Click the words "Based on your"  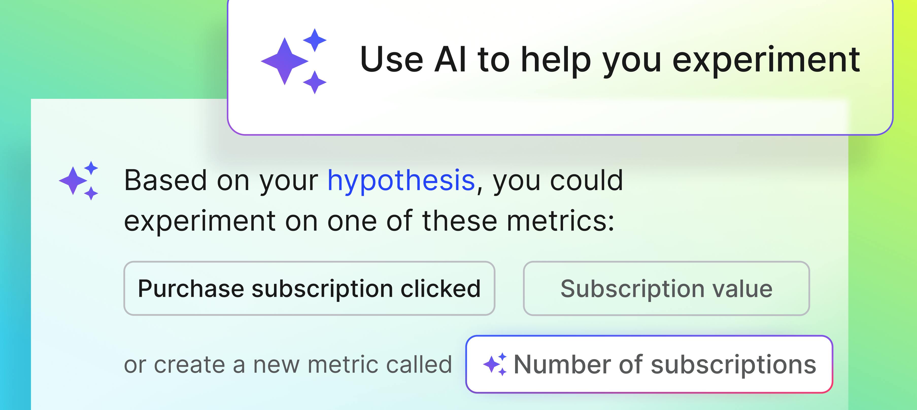[x=221, y=180]
